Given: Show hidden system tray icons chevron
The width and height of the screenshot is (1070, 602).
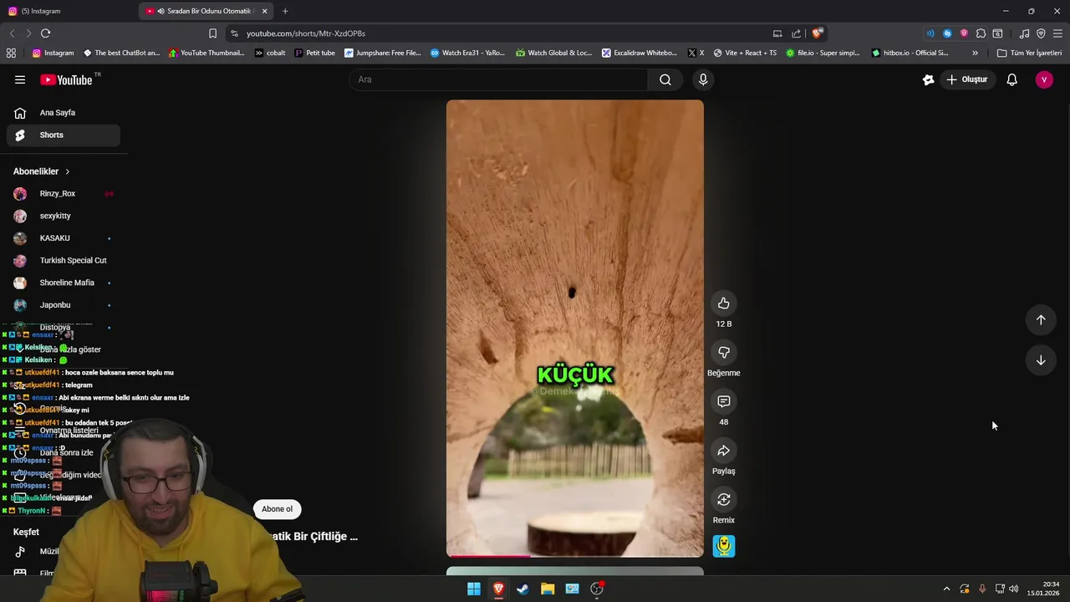Looking at the screenshot, I should coord(946,589).
